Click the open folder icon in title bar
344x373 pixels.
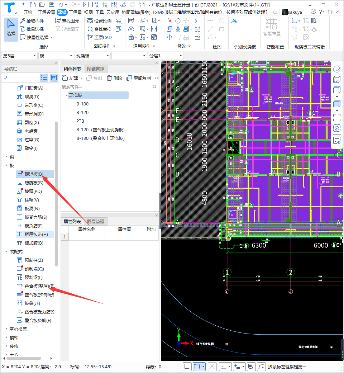(42, 5)
